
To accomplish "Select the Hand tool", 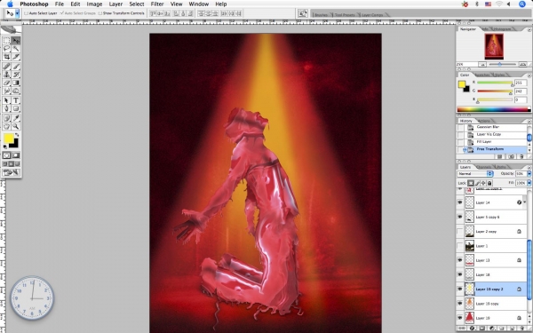I will (x=6, y=126).
